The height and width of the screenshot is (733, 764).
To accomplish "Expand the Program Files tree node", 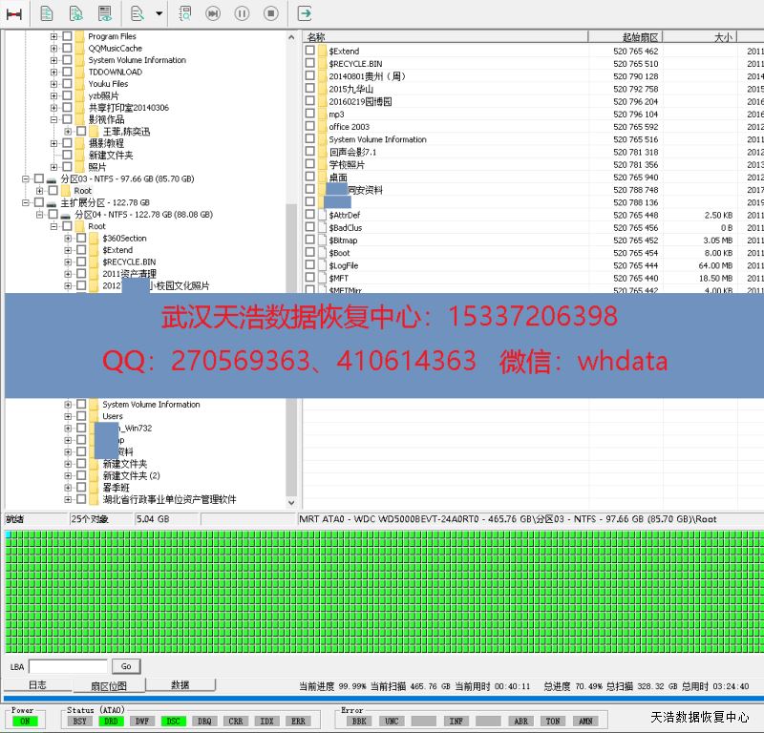I will (54, 36).
